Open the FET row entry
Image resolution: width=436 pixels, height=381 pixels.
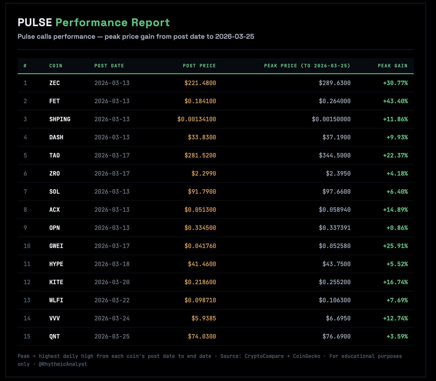[54, 101]
